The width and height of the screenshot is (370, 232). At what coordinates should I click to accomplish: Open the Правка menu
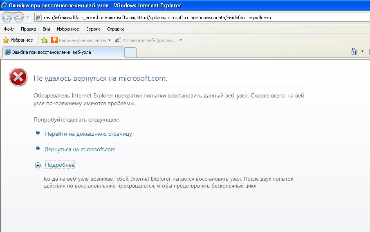pos(28,29)
